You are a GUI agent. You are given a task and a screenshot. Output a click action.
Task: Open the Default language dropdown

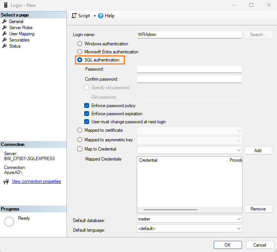(x=189, y=229)
